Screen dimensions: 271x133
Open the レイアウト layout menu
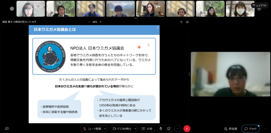coord(260,5)
